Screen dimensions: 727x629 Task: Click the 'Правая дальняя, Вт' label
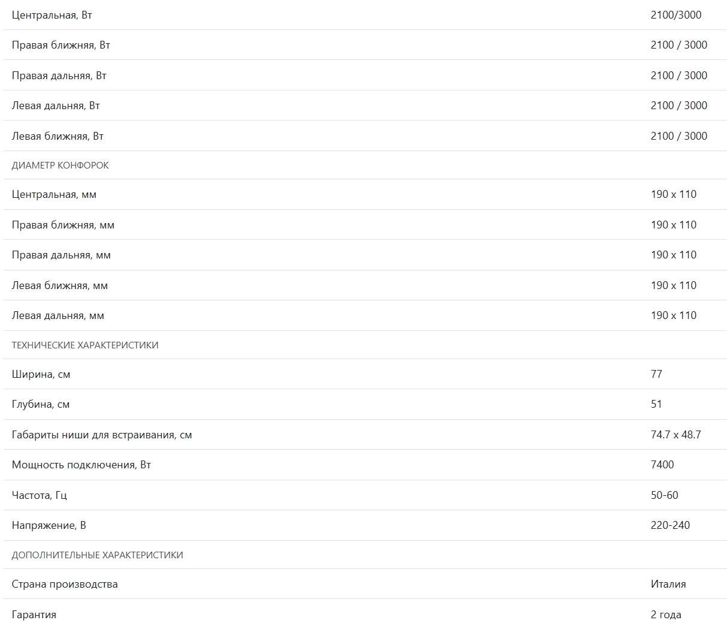[x=59, y=76]
